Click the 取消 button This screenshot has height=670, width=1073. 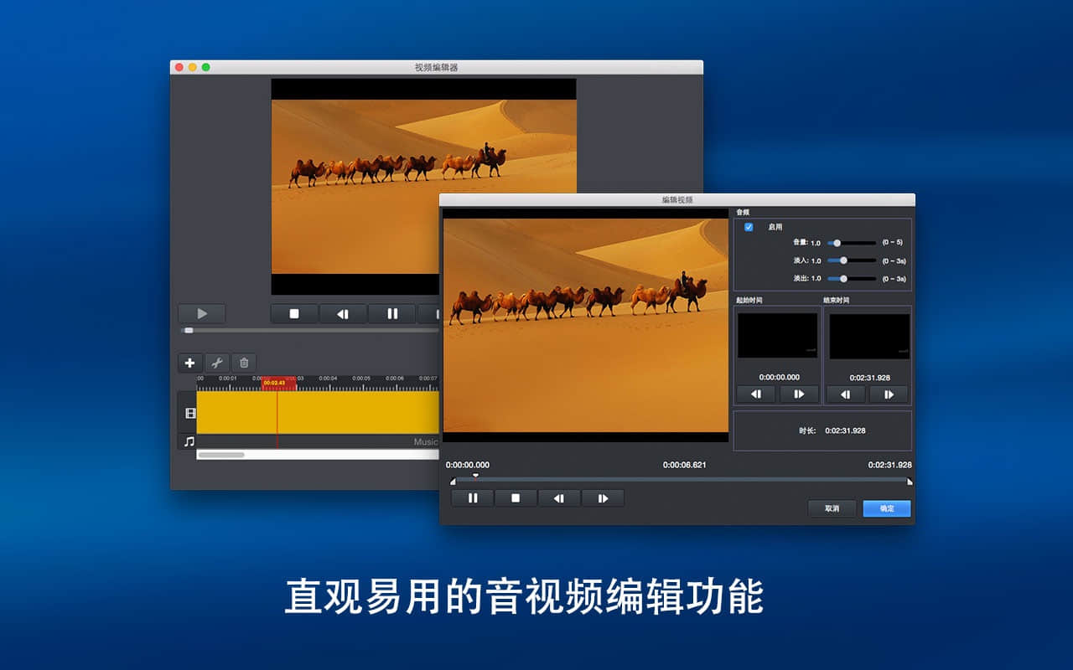pyautogui.click(x=832, y=508)
